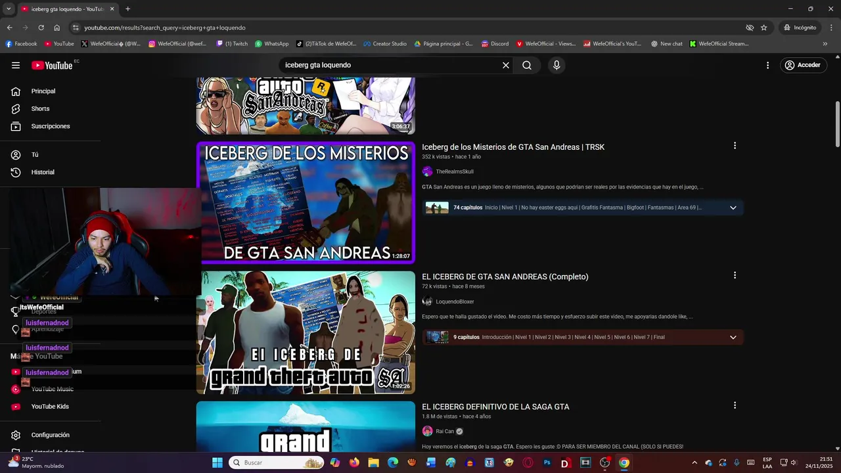Open WhatsApp bookmark
The image size is (841, 473).
(x=272, y=44)
